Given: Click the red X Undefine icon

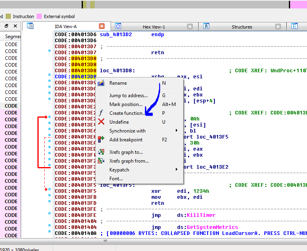Looking at the screenshot, I should point(101,122).
